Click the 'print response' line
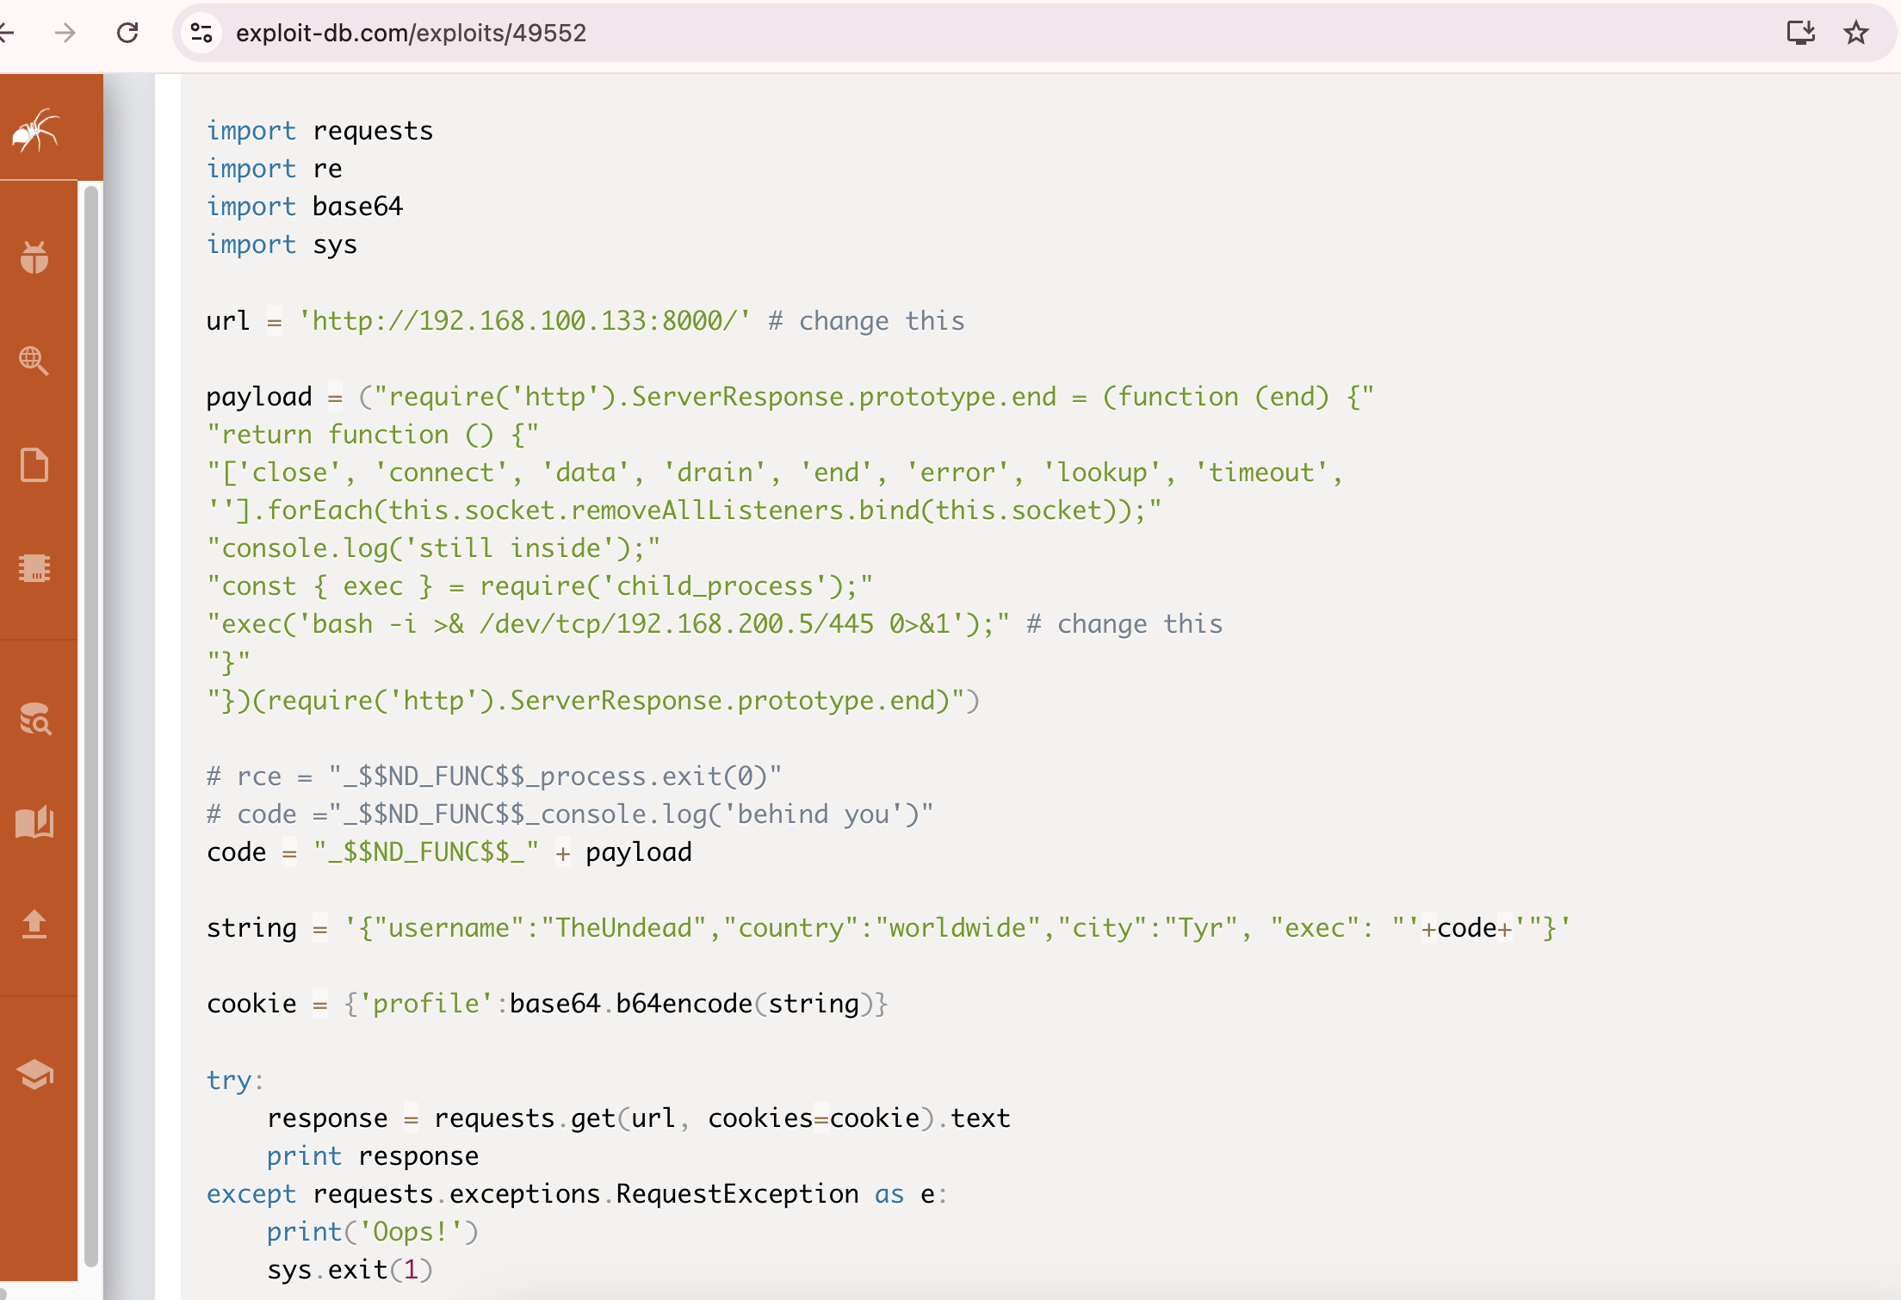Image resolution: width=1901 pixels, height=1300 pixels. pos(373,1156)
